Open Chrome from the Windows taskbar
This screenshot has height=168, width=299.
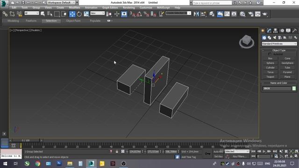click(37, 163)
